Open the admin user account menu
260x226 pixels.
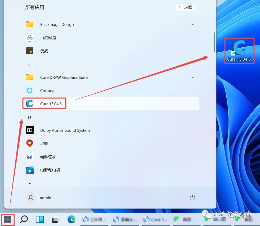38,198
